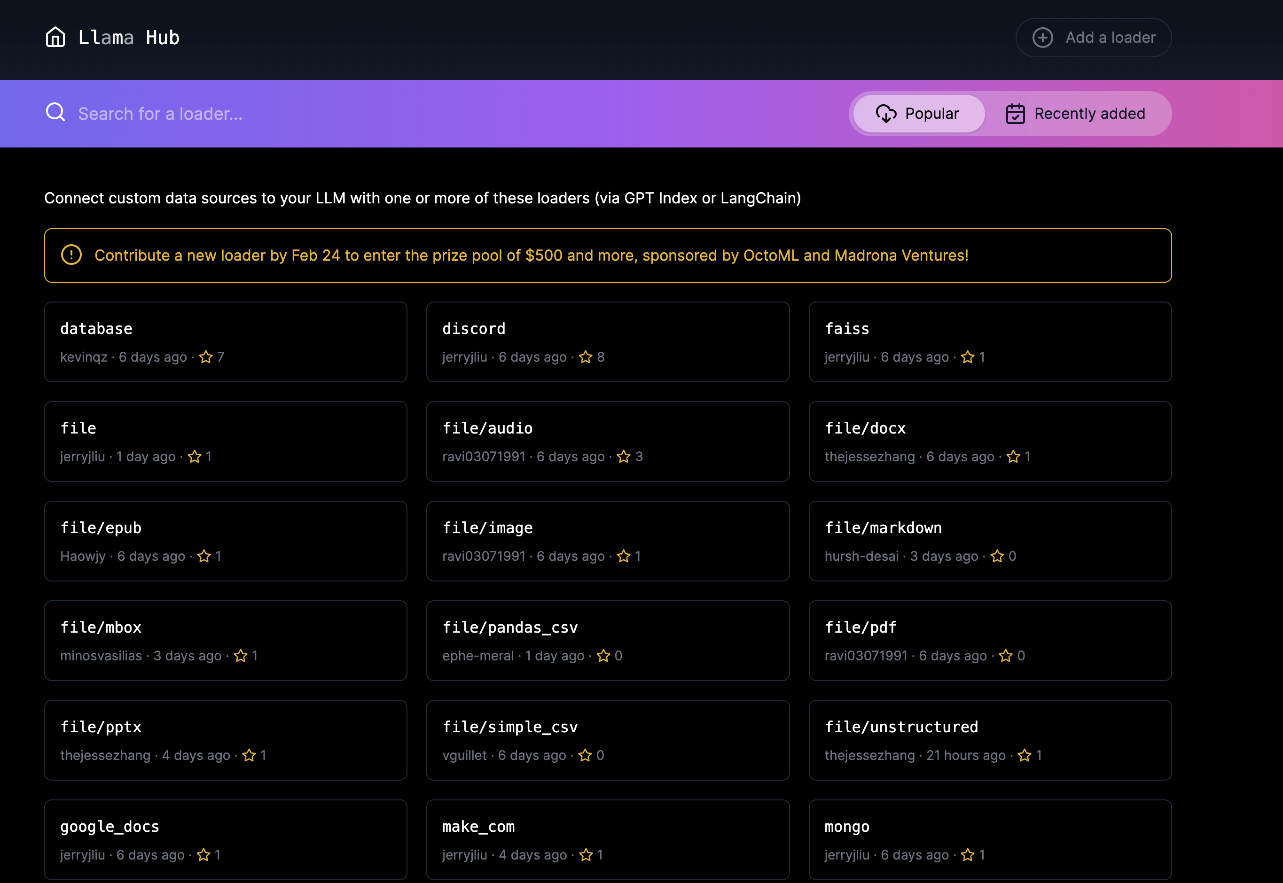The image size is (1283, 883).
Task: Open the mongo loader card
Action: pyautogui.click(x=990, y=839)
